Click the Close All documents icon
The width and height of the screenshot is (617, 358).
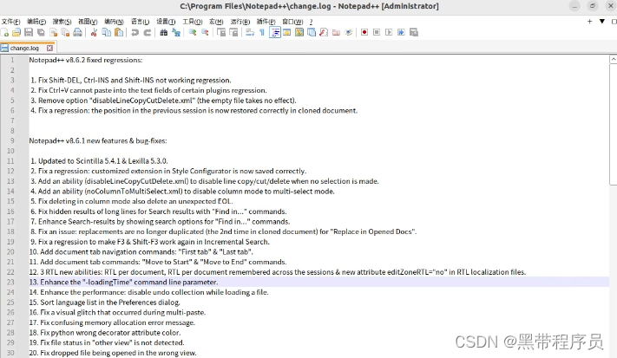coord(65,33)
